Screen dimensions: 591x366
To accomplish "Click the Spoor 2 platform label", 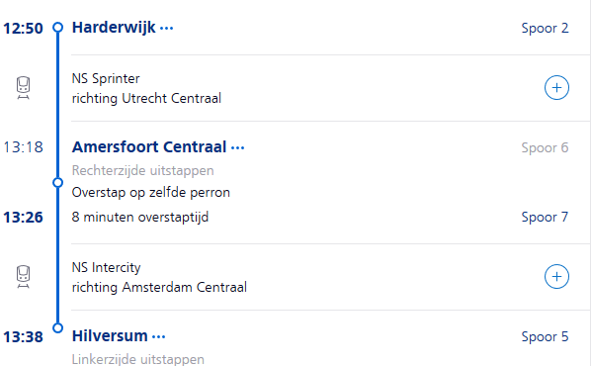I will tap(545, 28).
